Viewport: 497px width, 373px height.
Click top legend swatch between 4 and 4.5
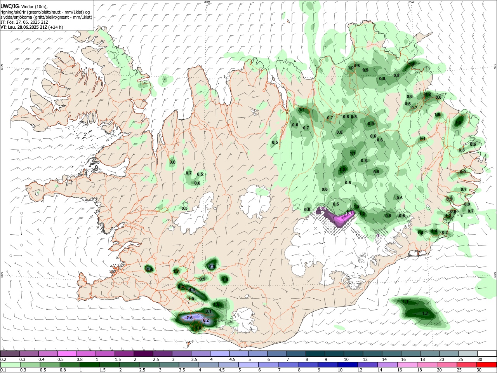click(x=219, y=354)
